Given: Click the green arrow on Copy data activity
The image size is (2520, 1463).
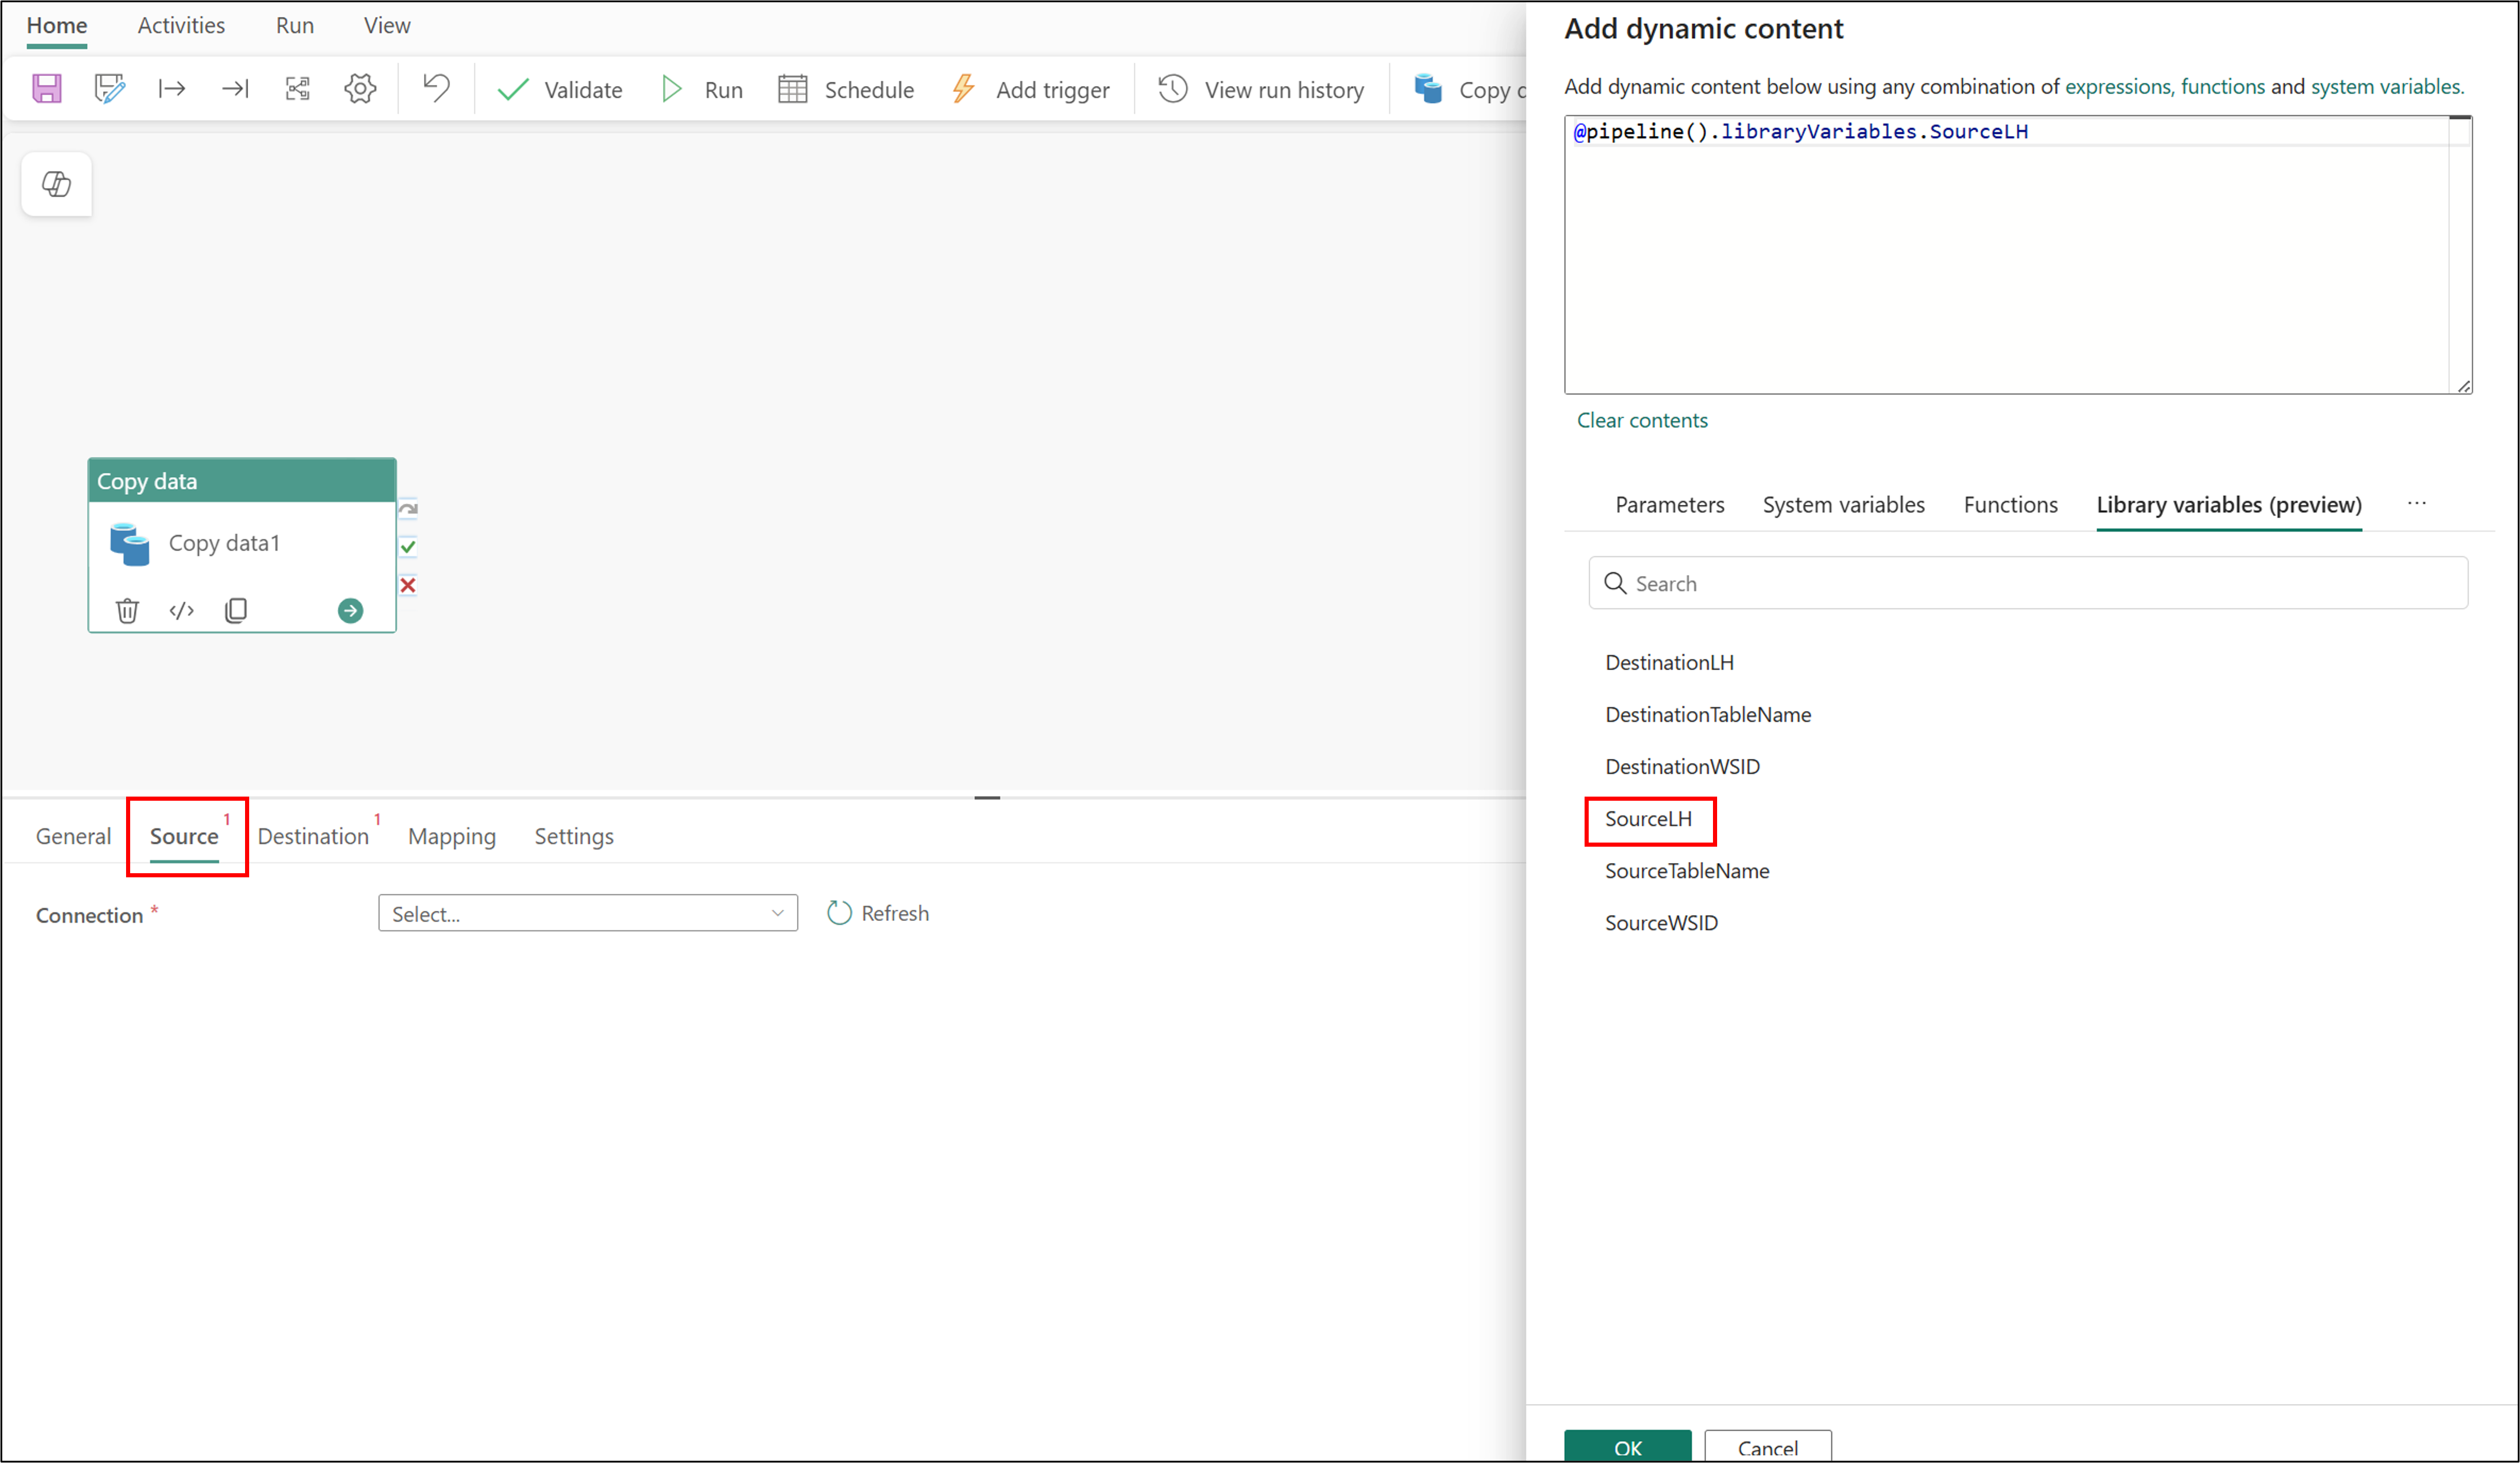Looking at the screenshot, I should coord(350,610).
